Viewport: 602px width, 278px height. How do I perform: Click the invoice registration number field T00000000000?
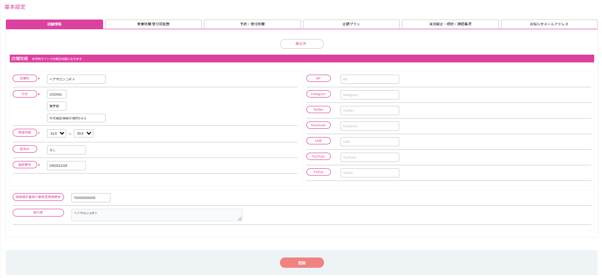click(x=91, y=198)
